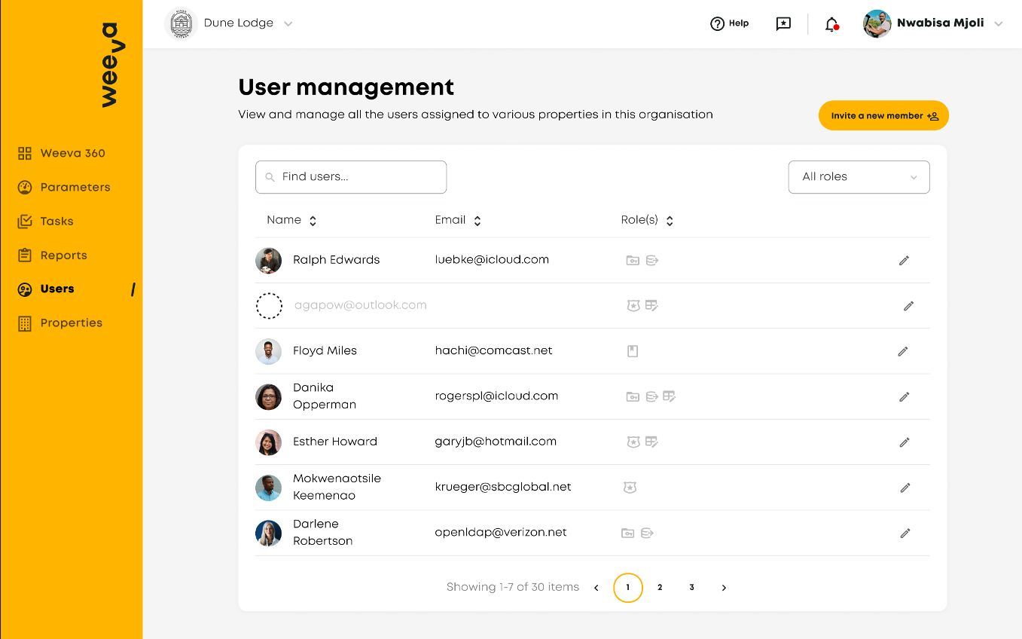Click the Weeva logo in sidebar
This screenshot has height=639, width=1022.
110,65
